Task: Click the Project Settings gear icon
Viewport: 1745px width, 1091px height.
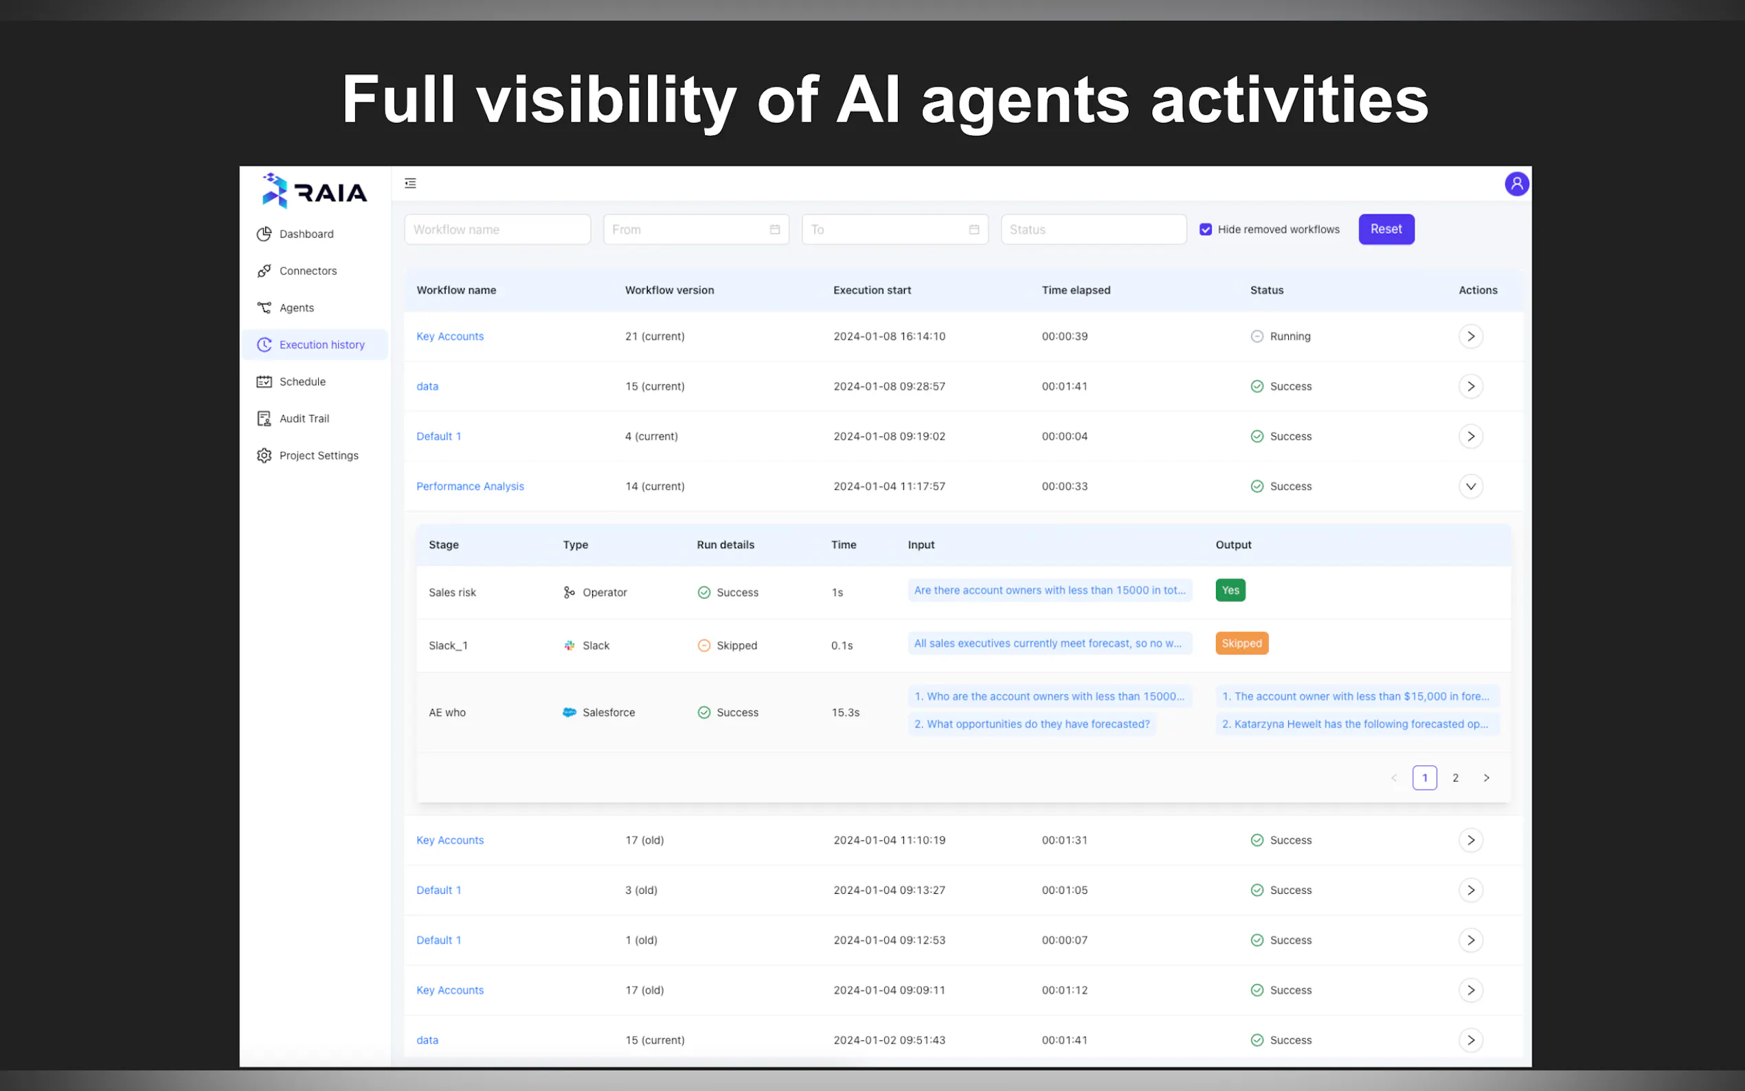Action: (x=264, y=455)
